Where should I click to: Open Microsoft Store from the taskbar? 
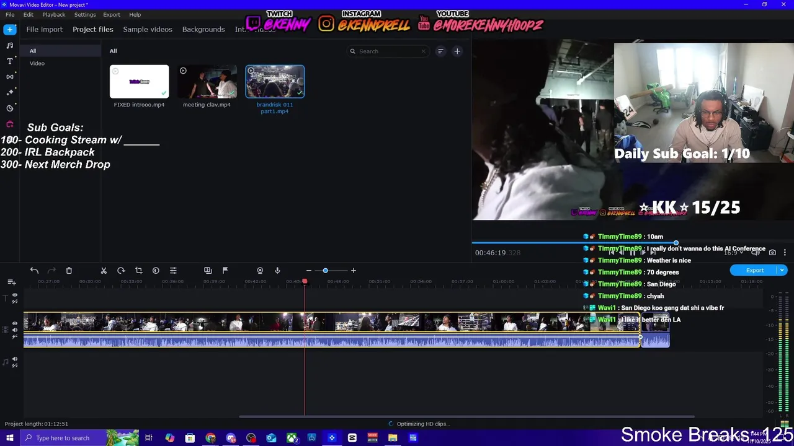[190, 438]
